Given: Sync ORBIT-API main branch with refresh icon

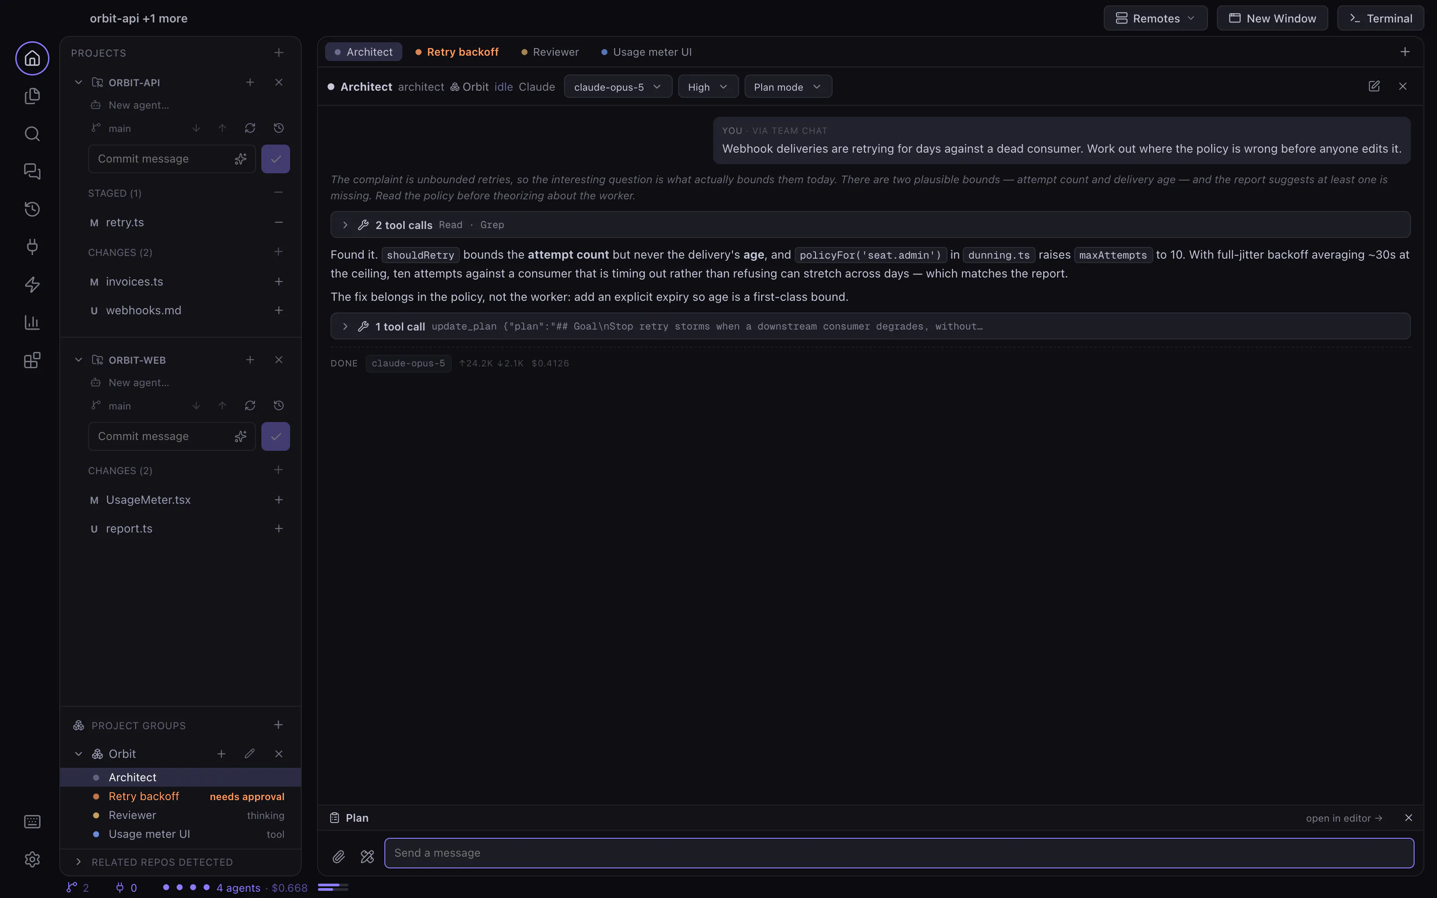Looking at the screenshot, I should click(x=250, y=128).
